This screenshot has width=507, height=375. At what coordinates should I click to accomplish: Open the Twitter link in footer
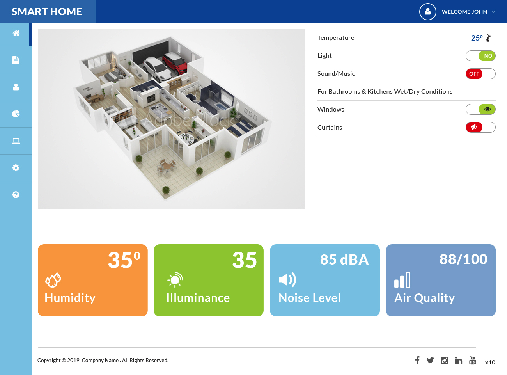430,360
